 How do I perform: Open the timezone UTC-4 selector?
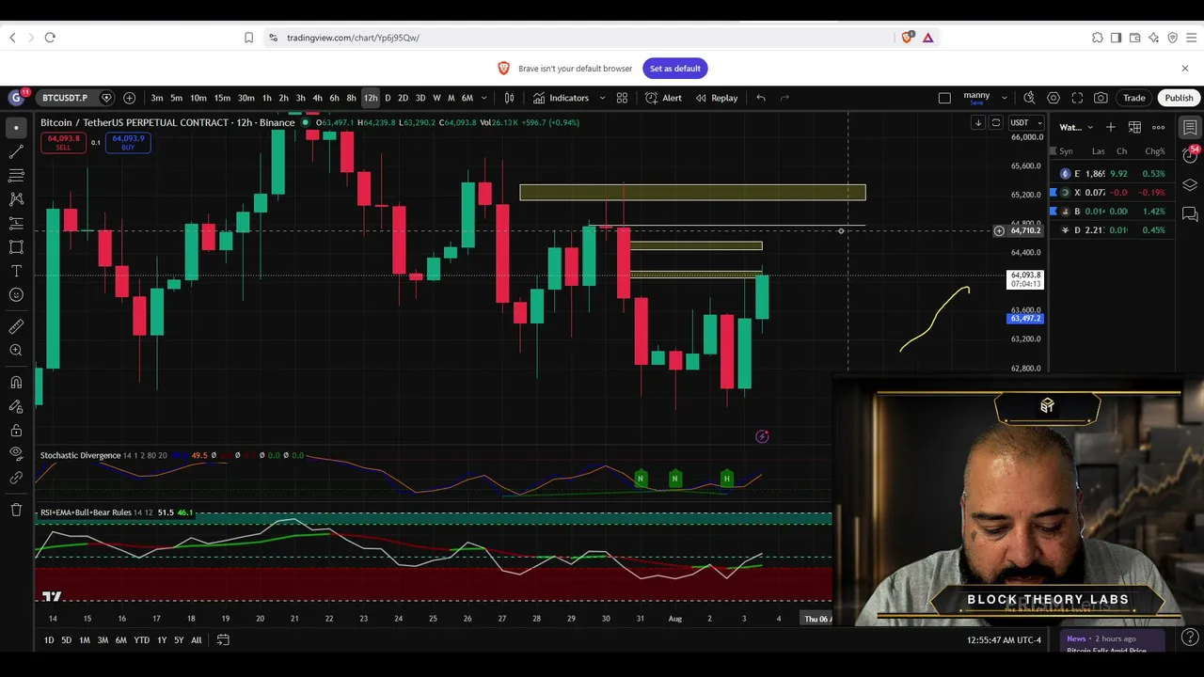tap(1005, 640)
